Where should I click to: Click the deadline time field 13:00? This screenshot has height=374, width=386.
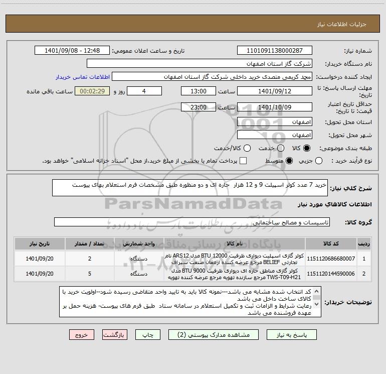tap(199, 91)
